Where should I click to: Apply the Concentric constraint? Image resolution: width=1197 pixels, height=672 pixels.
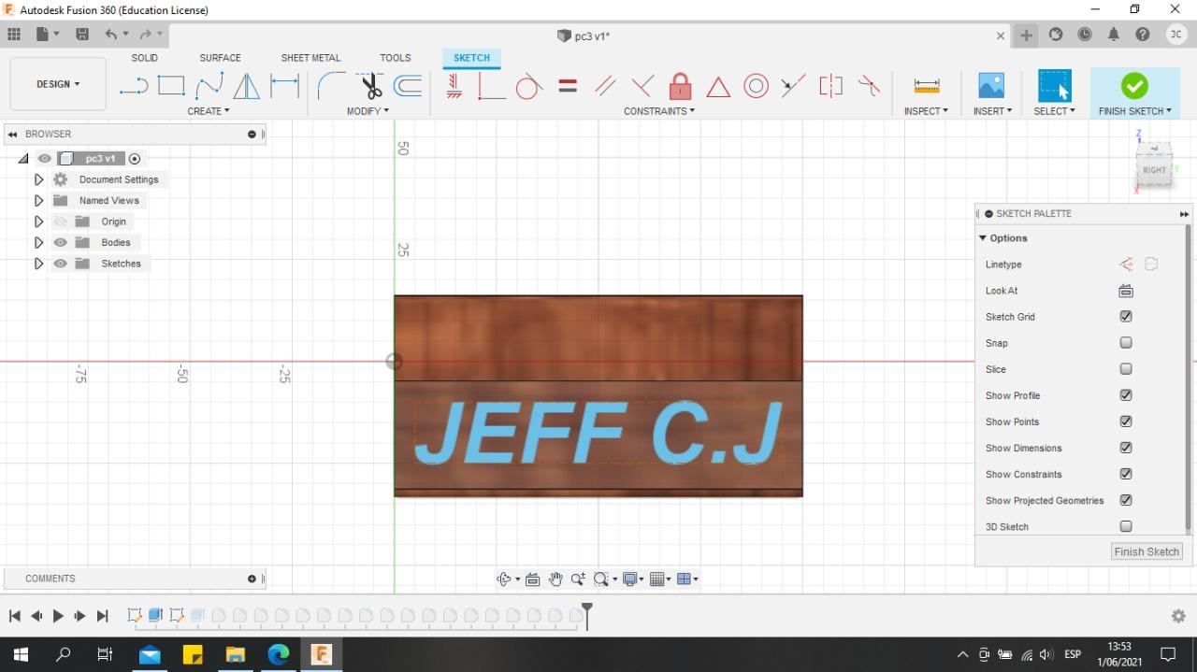tap(756, 86)
